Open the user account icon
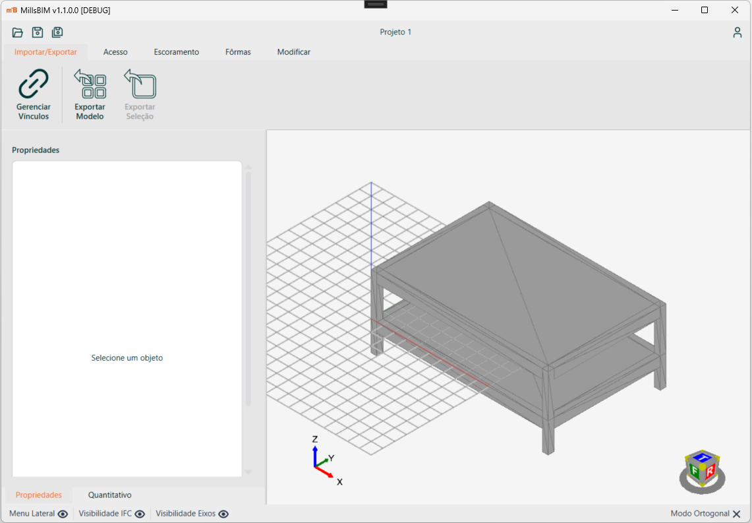The image size is (752, 523). 738,32
